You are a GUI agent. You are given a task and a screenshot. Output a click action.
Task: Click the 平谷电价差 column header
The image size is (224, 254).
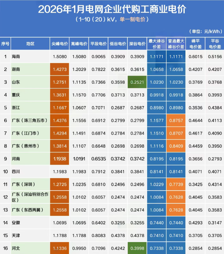click(x=215, y=44)
